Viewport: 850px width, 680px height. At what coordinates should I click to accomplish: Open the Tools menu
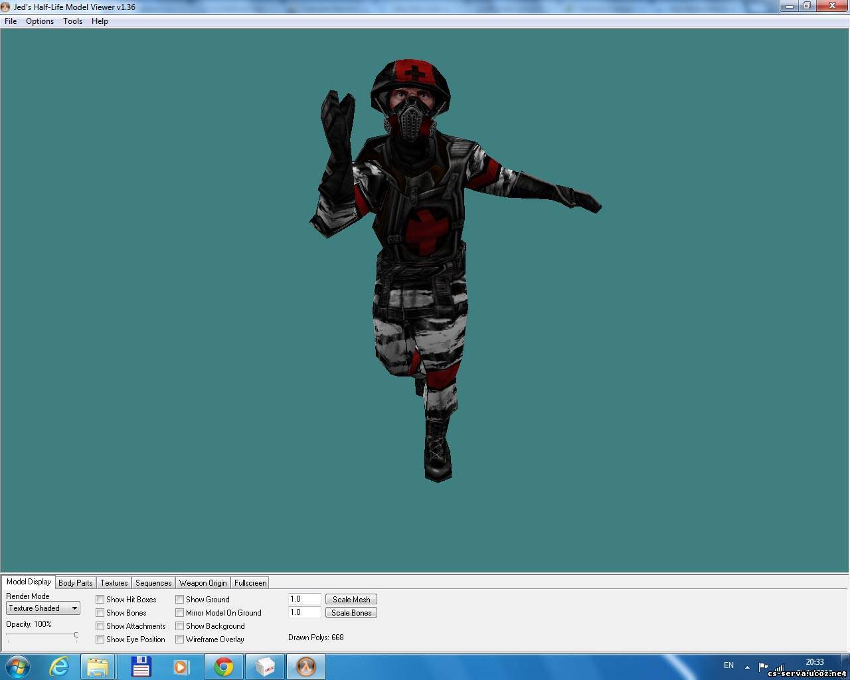click(x=72, y=21)
